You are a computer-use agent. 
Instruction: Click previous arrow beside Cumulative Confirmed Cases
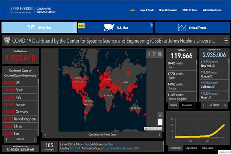[45, 135]
